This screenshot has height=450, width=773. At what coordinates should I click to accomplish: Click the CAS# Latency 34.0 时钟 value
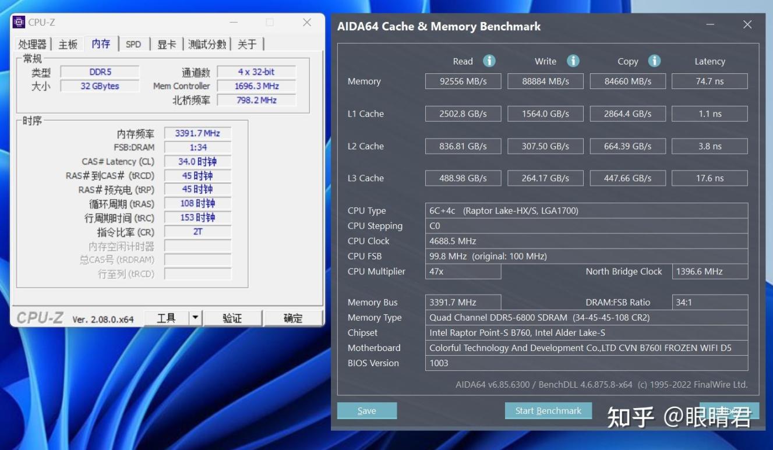[x=197, y=162]
